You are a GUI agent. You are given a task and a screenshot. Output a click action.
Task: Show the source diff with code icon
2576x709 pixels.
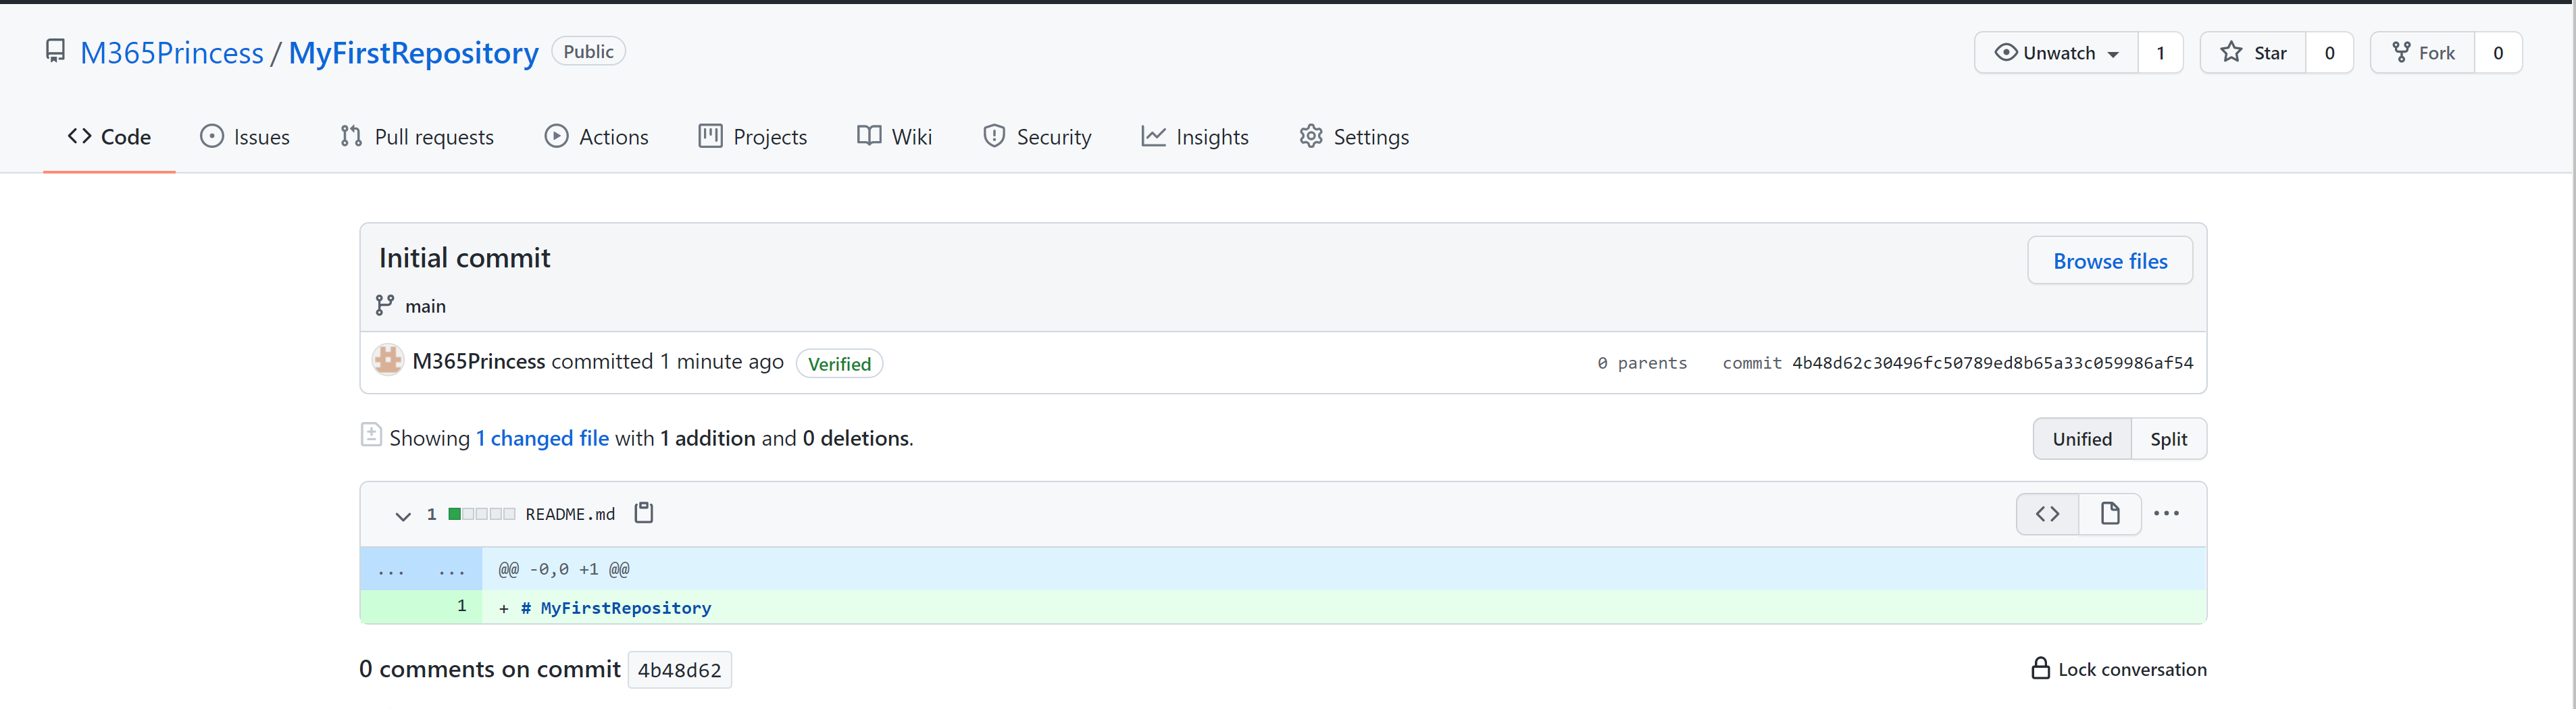pyautogui.click(x=2047, y=514)
